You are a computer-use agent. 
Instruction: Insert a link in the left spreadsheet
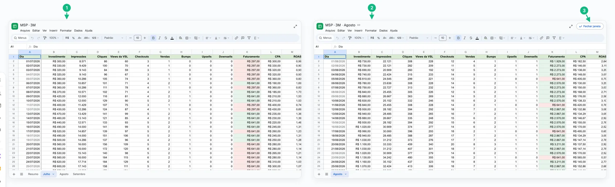(x=236, y=38)
